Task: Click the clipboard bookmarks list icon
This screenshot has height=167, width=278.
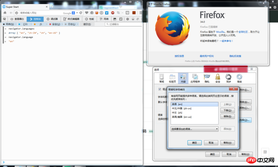Action: tap(92, 13)
